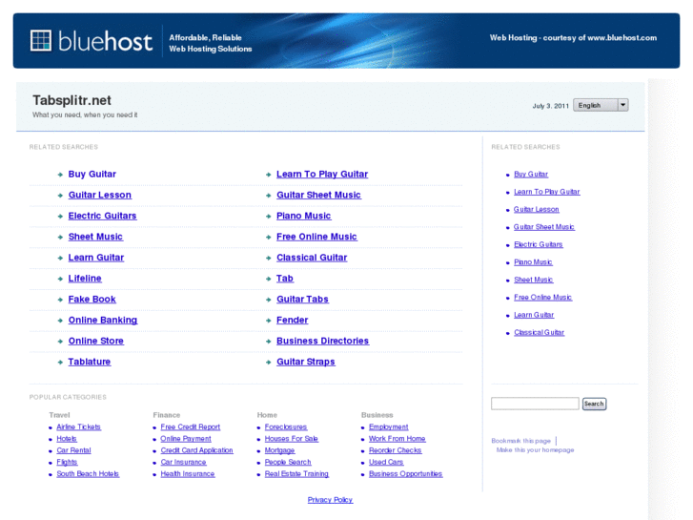Click the bluehost grid logo icon
The height and width of the screenshot is (520, 693).
coord(41,41)
